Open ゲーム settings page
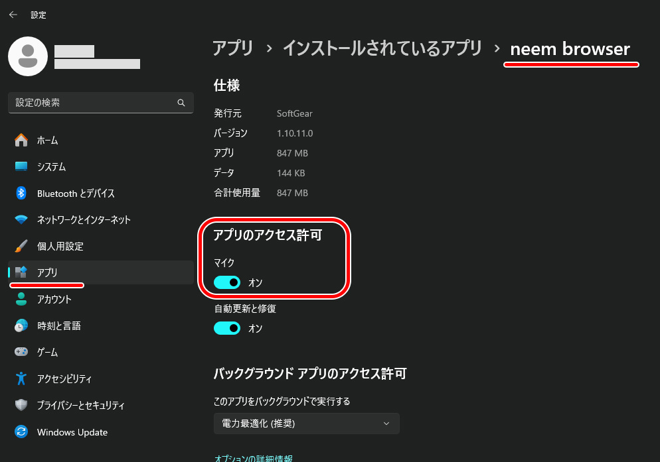This screenshot has width=660, height=462. 101,352
